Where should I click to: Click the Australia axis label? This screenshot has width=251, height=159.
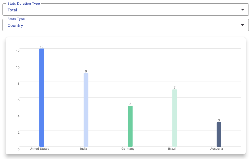[x=216, y=149]
